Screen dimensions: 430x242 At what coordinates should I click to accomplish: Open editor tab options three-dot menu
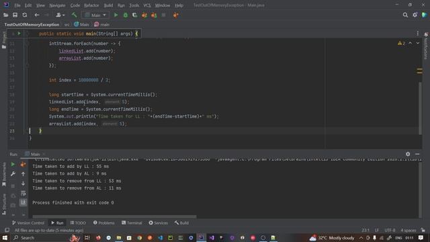click(x=418, y=34)
